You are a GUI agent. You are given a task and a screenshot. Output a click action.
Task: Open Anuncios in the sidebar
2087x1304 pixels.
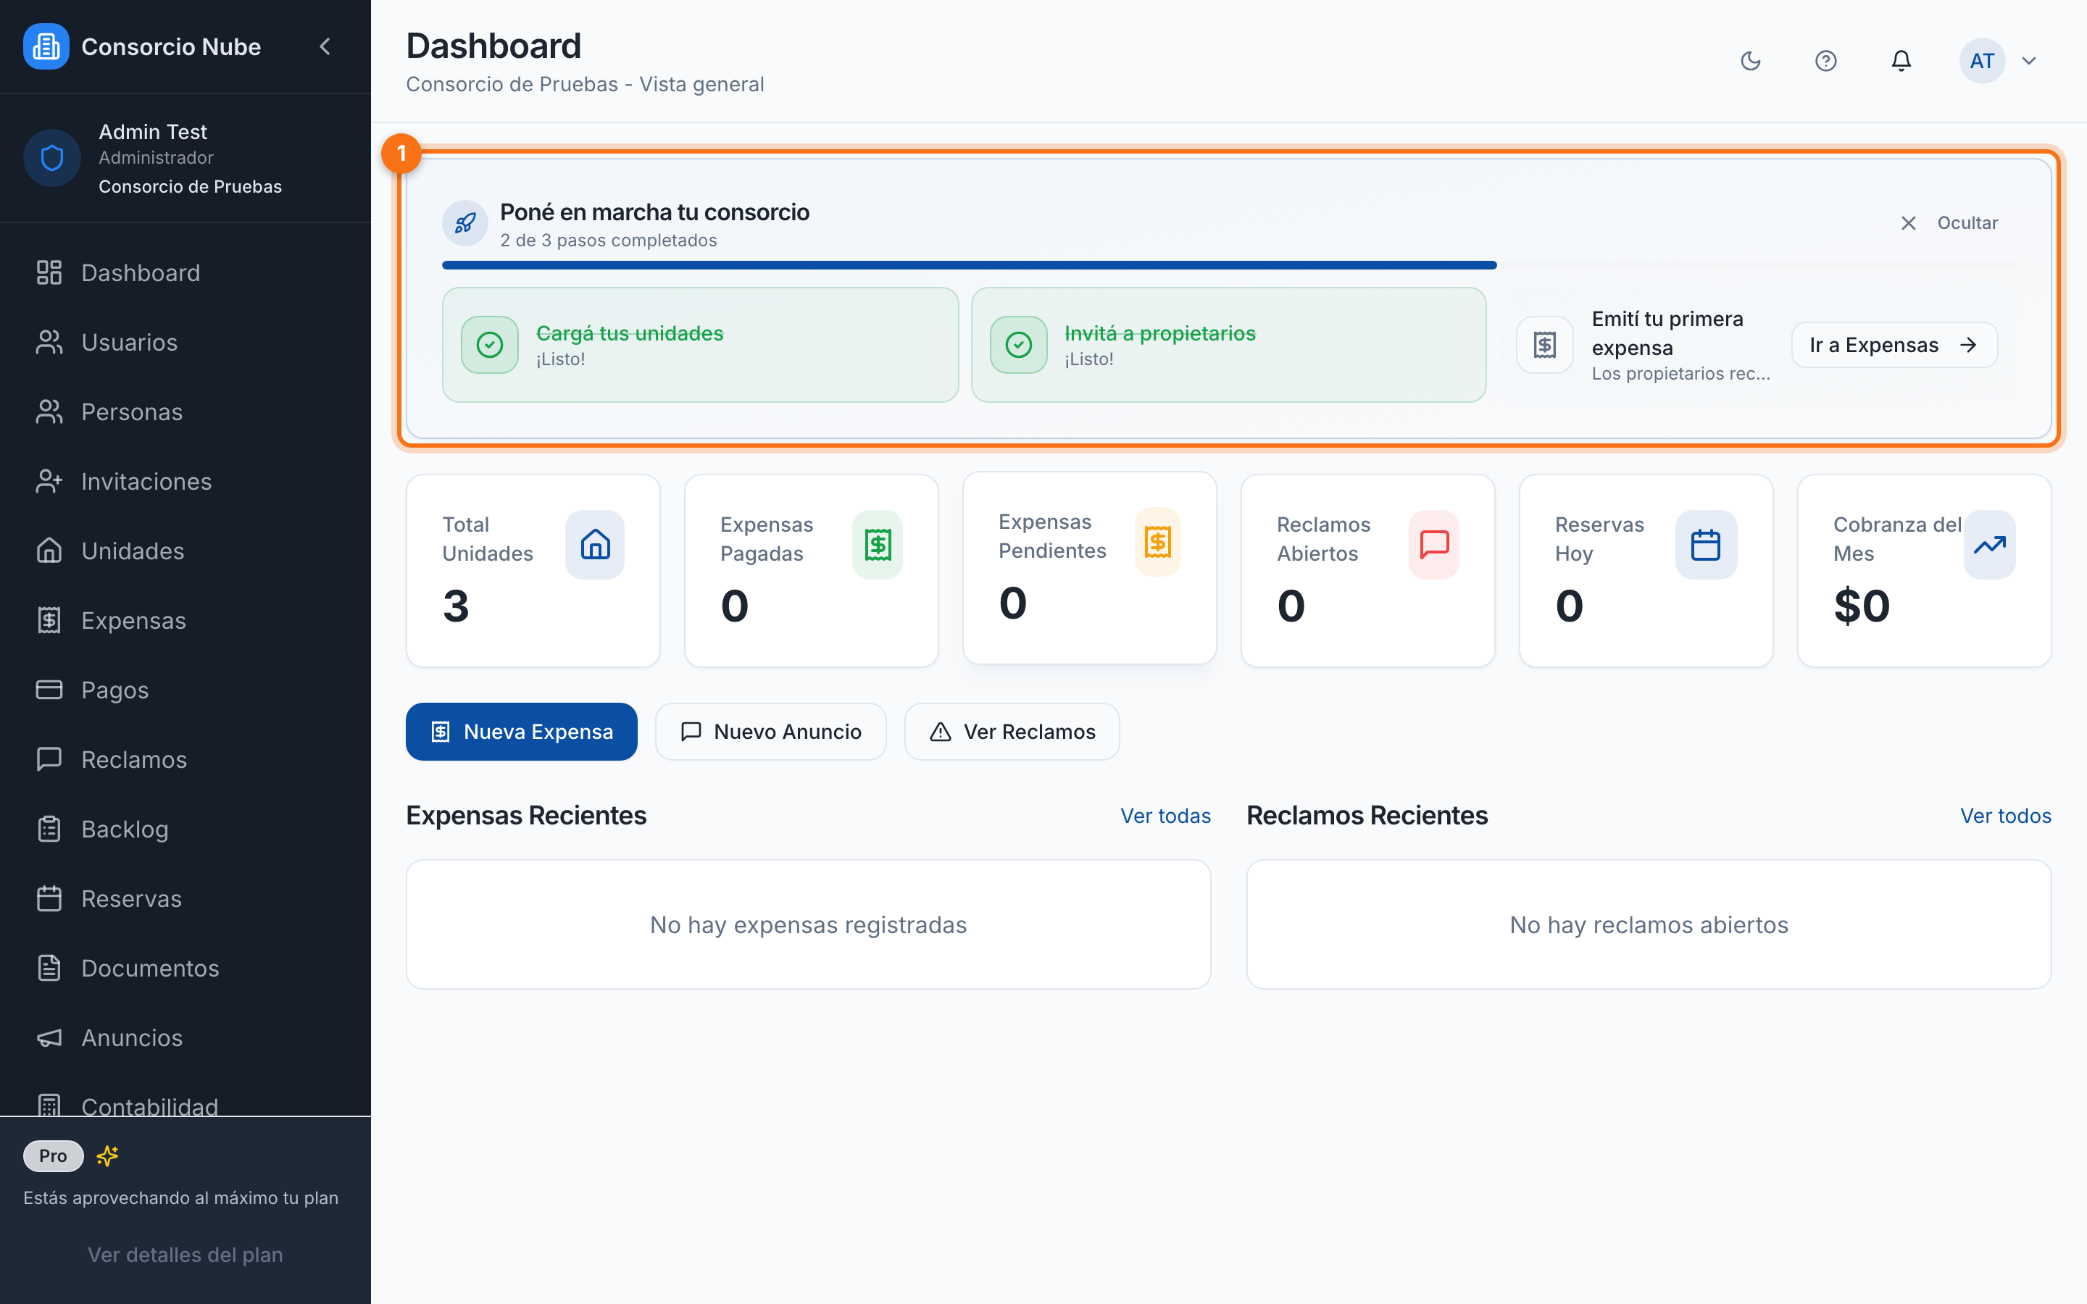(186, 1037)
